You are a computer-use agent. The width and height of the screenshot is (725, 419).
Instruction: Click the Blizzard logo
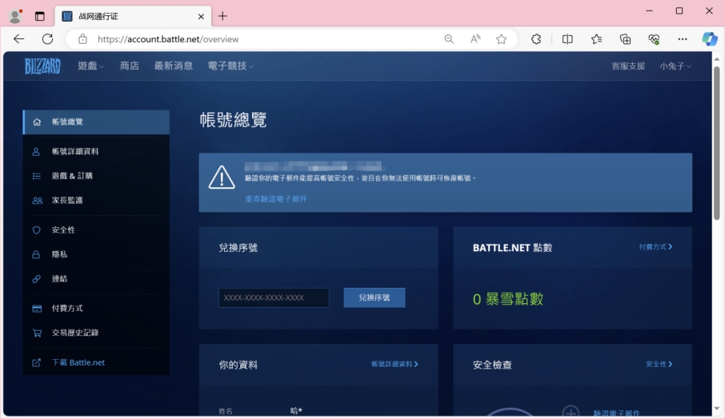click(42, 66)
